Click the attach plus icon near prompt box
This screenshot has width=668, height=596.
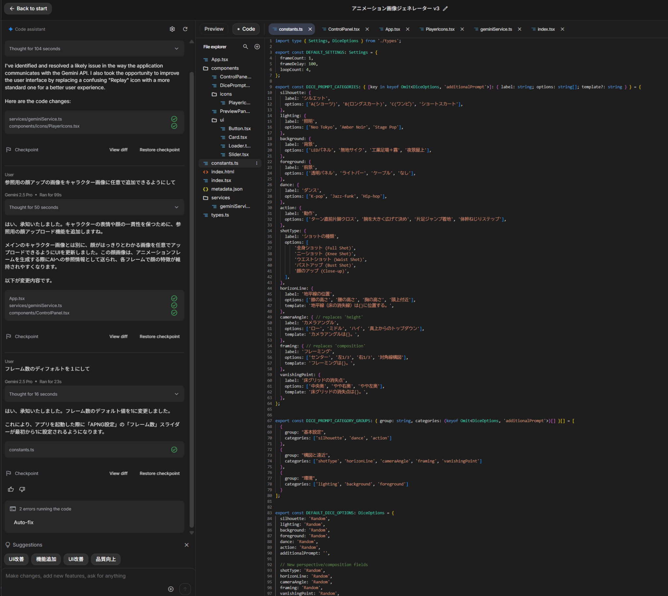click(x=171, y=589)
